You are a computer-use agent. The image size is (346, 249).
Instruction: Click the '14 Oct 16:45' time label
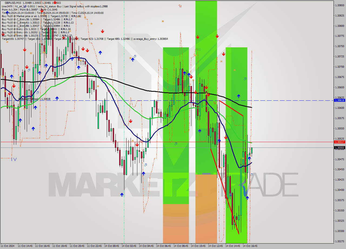(250, 246)
